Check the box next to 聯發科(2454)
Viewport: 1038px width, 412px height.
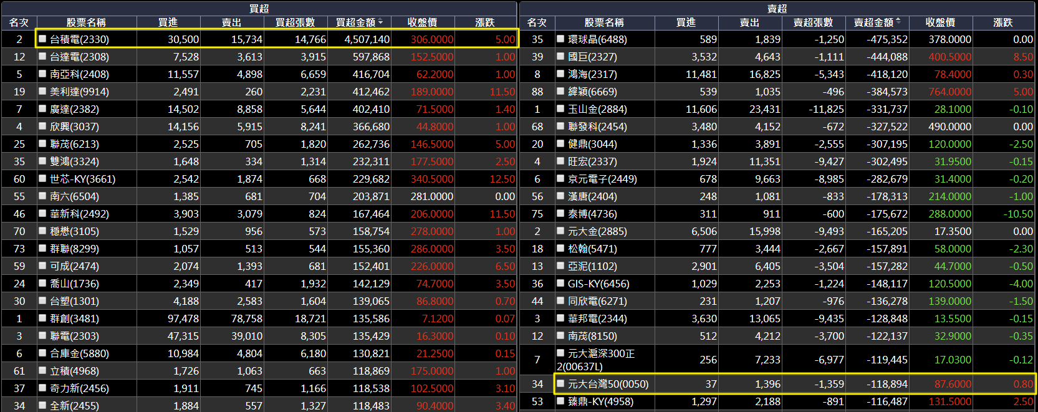pos(560,126)
